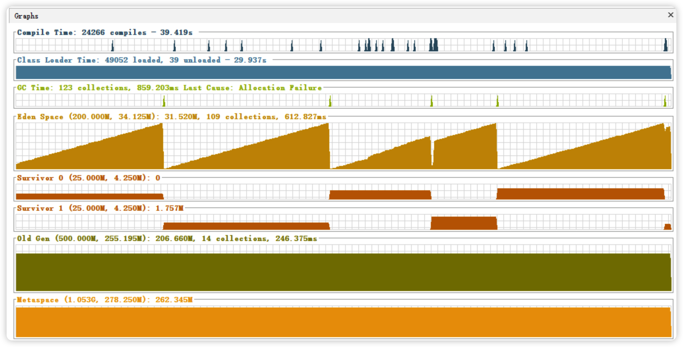The image size is (683, 347).
Task: Click the Survivor 1 graph area
Action: click(343, 222)
